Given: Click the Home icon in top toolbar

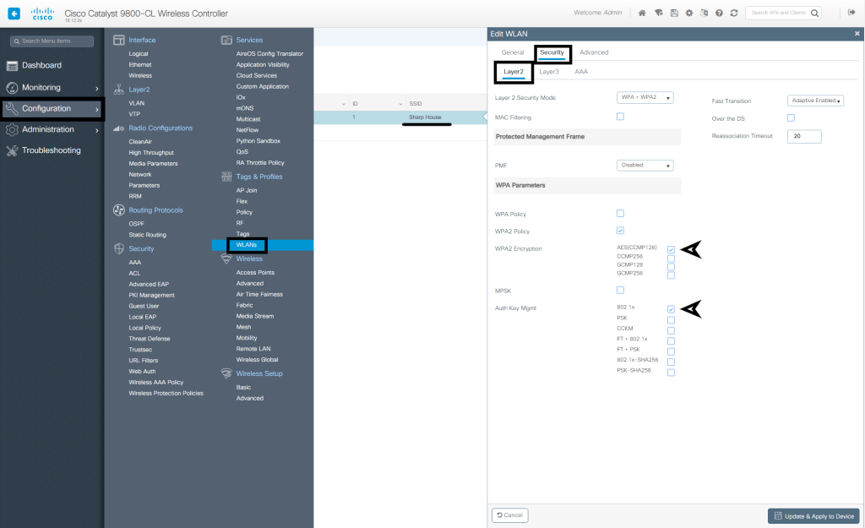Looking at the screenshot, I should click(643, 14).
